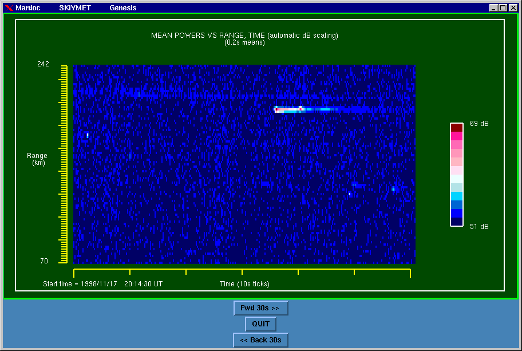Viewport: 522px width, 351px height.
Task: Click Genesis in the title bar
Action: tap(123, 8)
